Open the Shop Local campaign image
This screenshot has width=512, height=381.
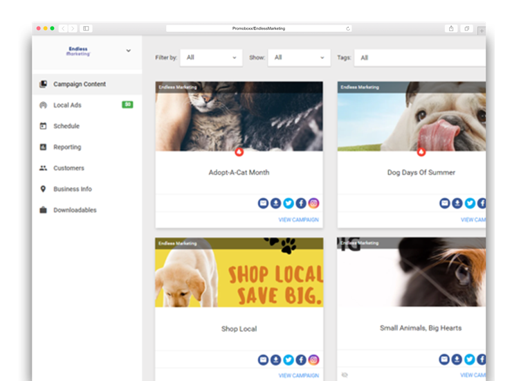[x=239, y=272]
